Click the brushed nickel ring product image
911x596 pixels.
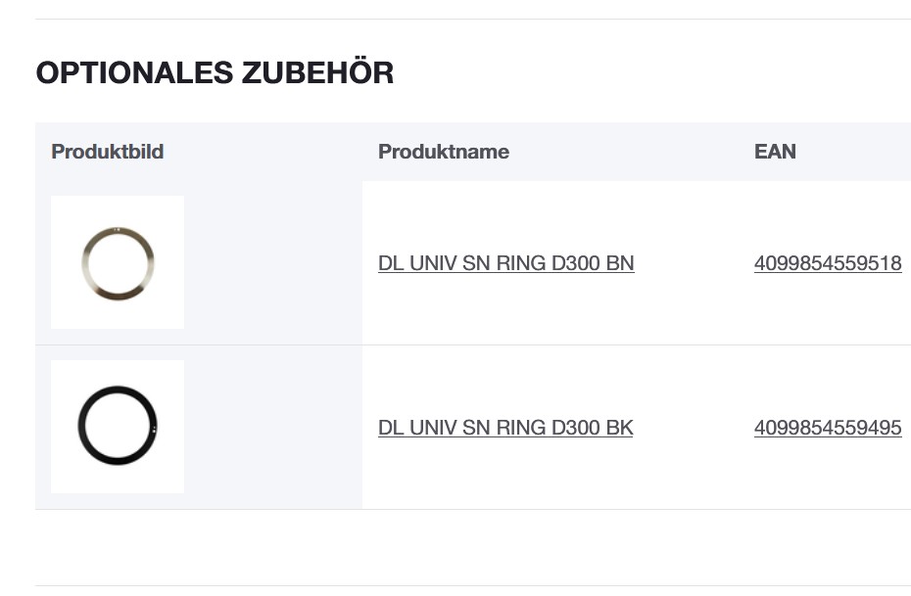coord(118,262)
